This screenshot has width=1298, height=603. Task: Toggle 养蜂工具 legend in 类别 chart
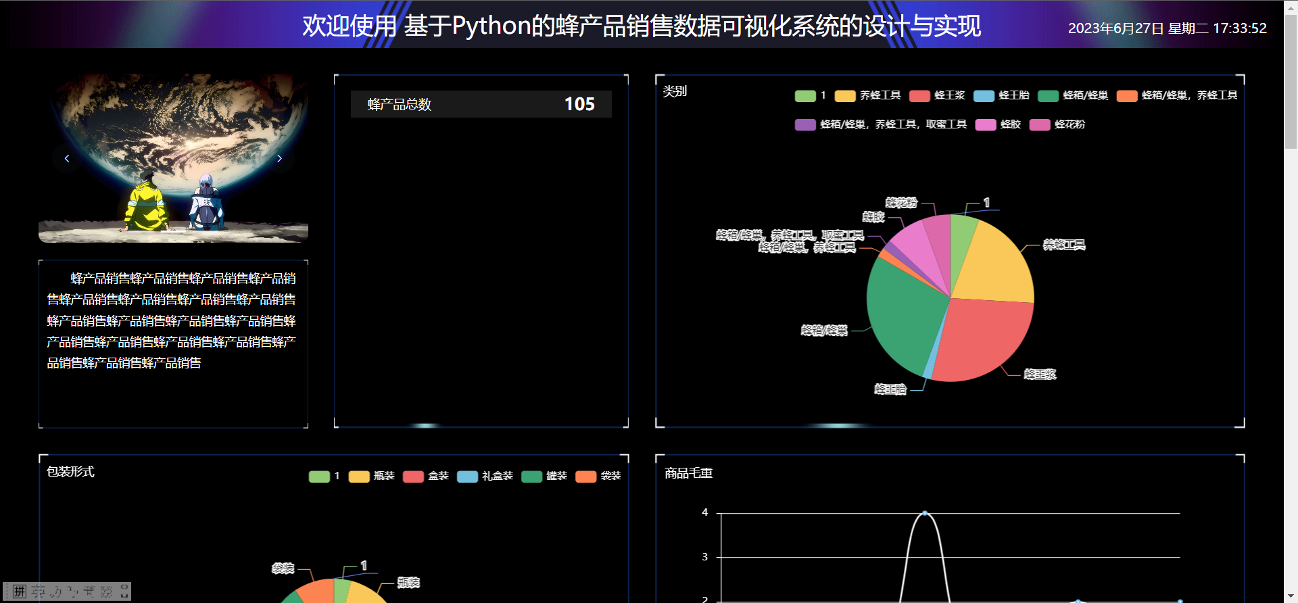click(867, 95)
